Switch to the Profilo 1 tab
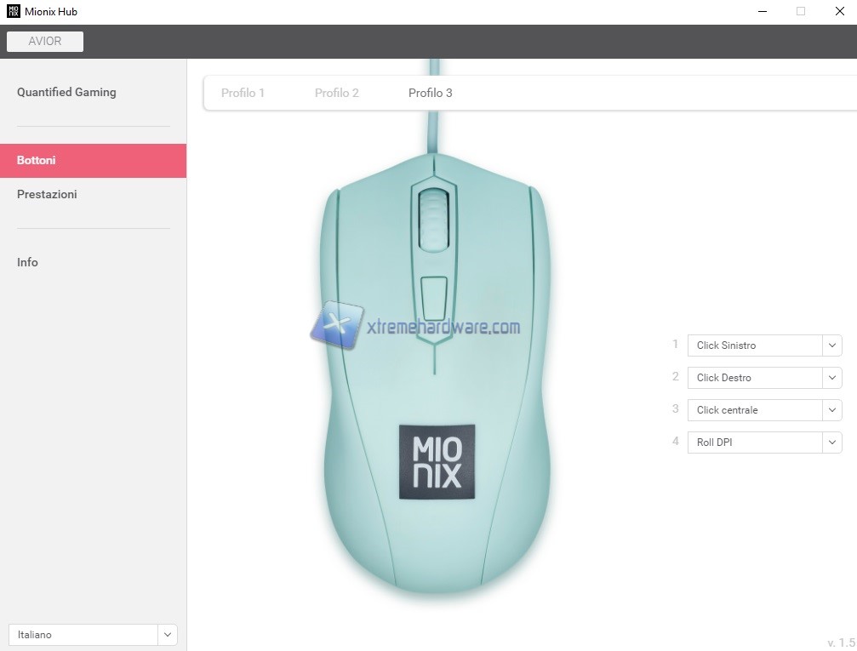 (x=243, y=93)
